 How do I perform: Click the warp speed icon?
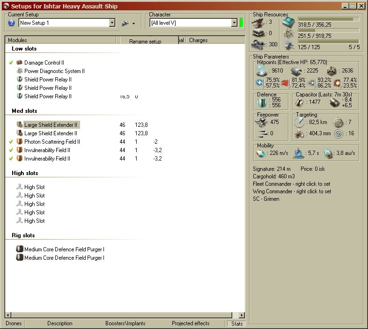pos(328,153)
